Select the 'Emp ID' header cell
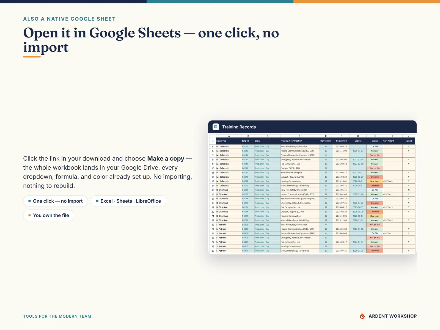Screen dimensions: 440x330 pyautogui.click(x=248, y=141)
